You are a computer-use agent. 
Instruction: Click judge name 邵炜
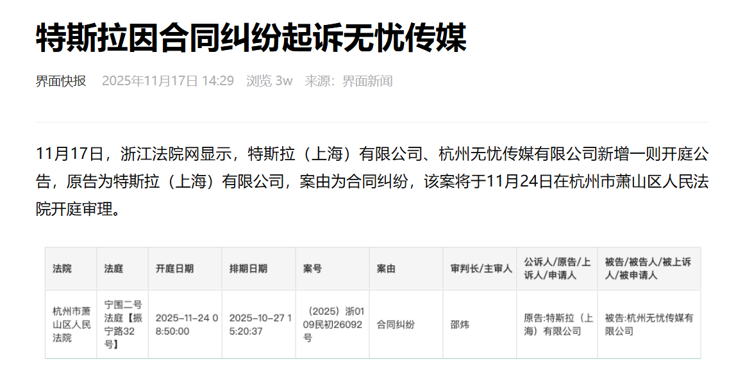click(x=460, y=325)
